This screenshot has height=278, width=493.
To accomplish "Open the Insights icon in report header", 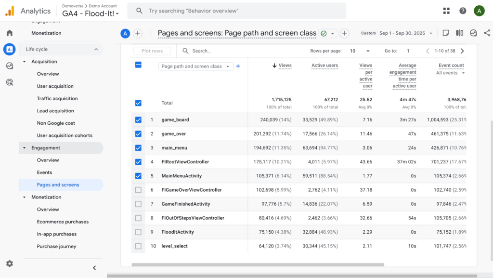I will [473, 33].
